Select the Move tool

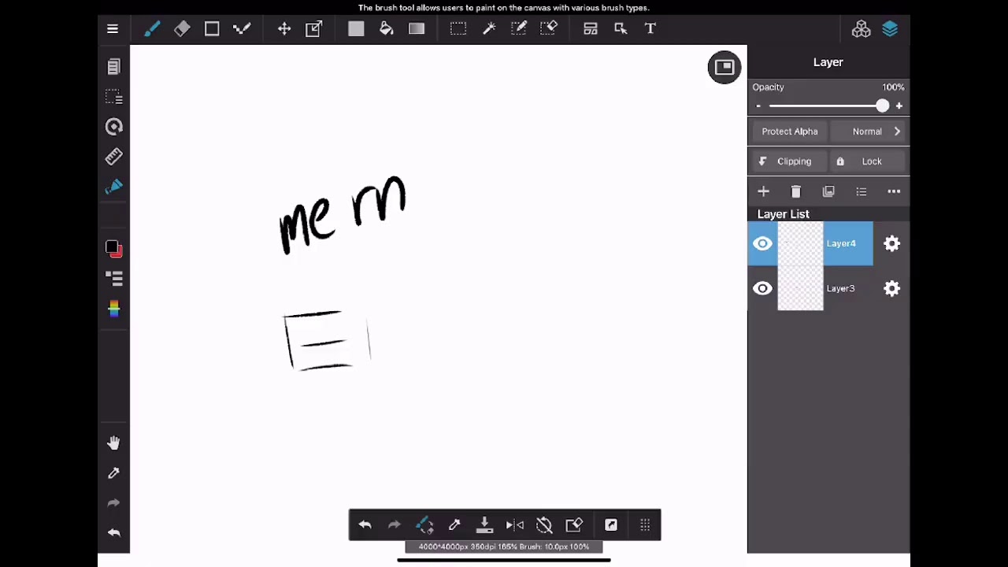(x=284, y=29)
